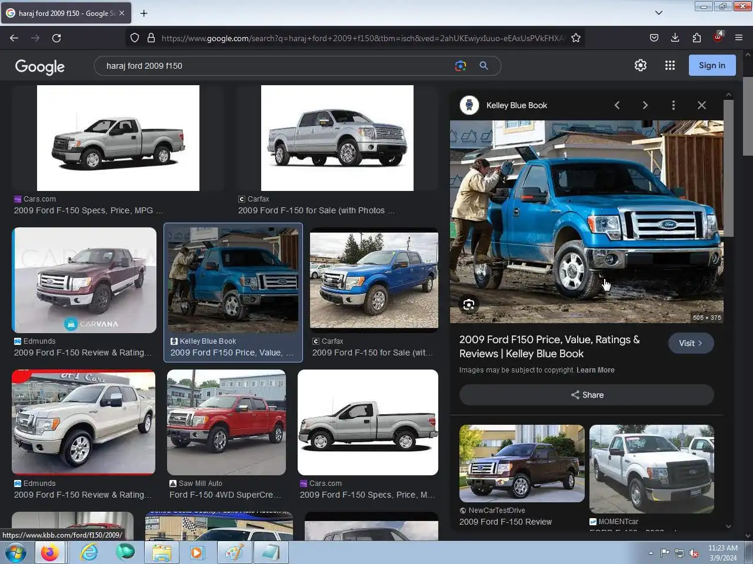Open the site security shield icon

click(x=135, y=38)
